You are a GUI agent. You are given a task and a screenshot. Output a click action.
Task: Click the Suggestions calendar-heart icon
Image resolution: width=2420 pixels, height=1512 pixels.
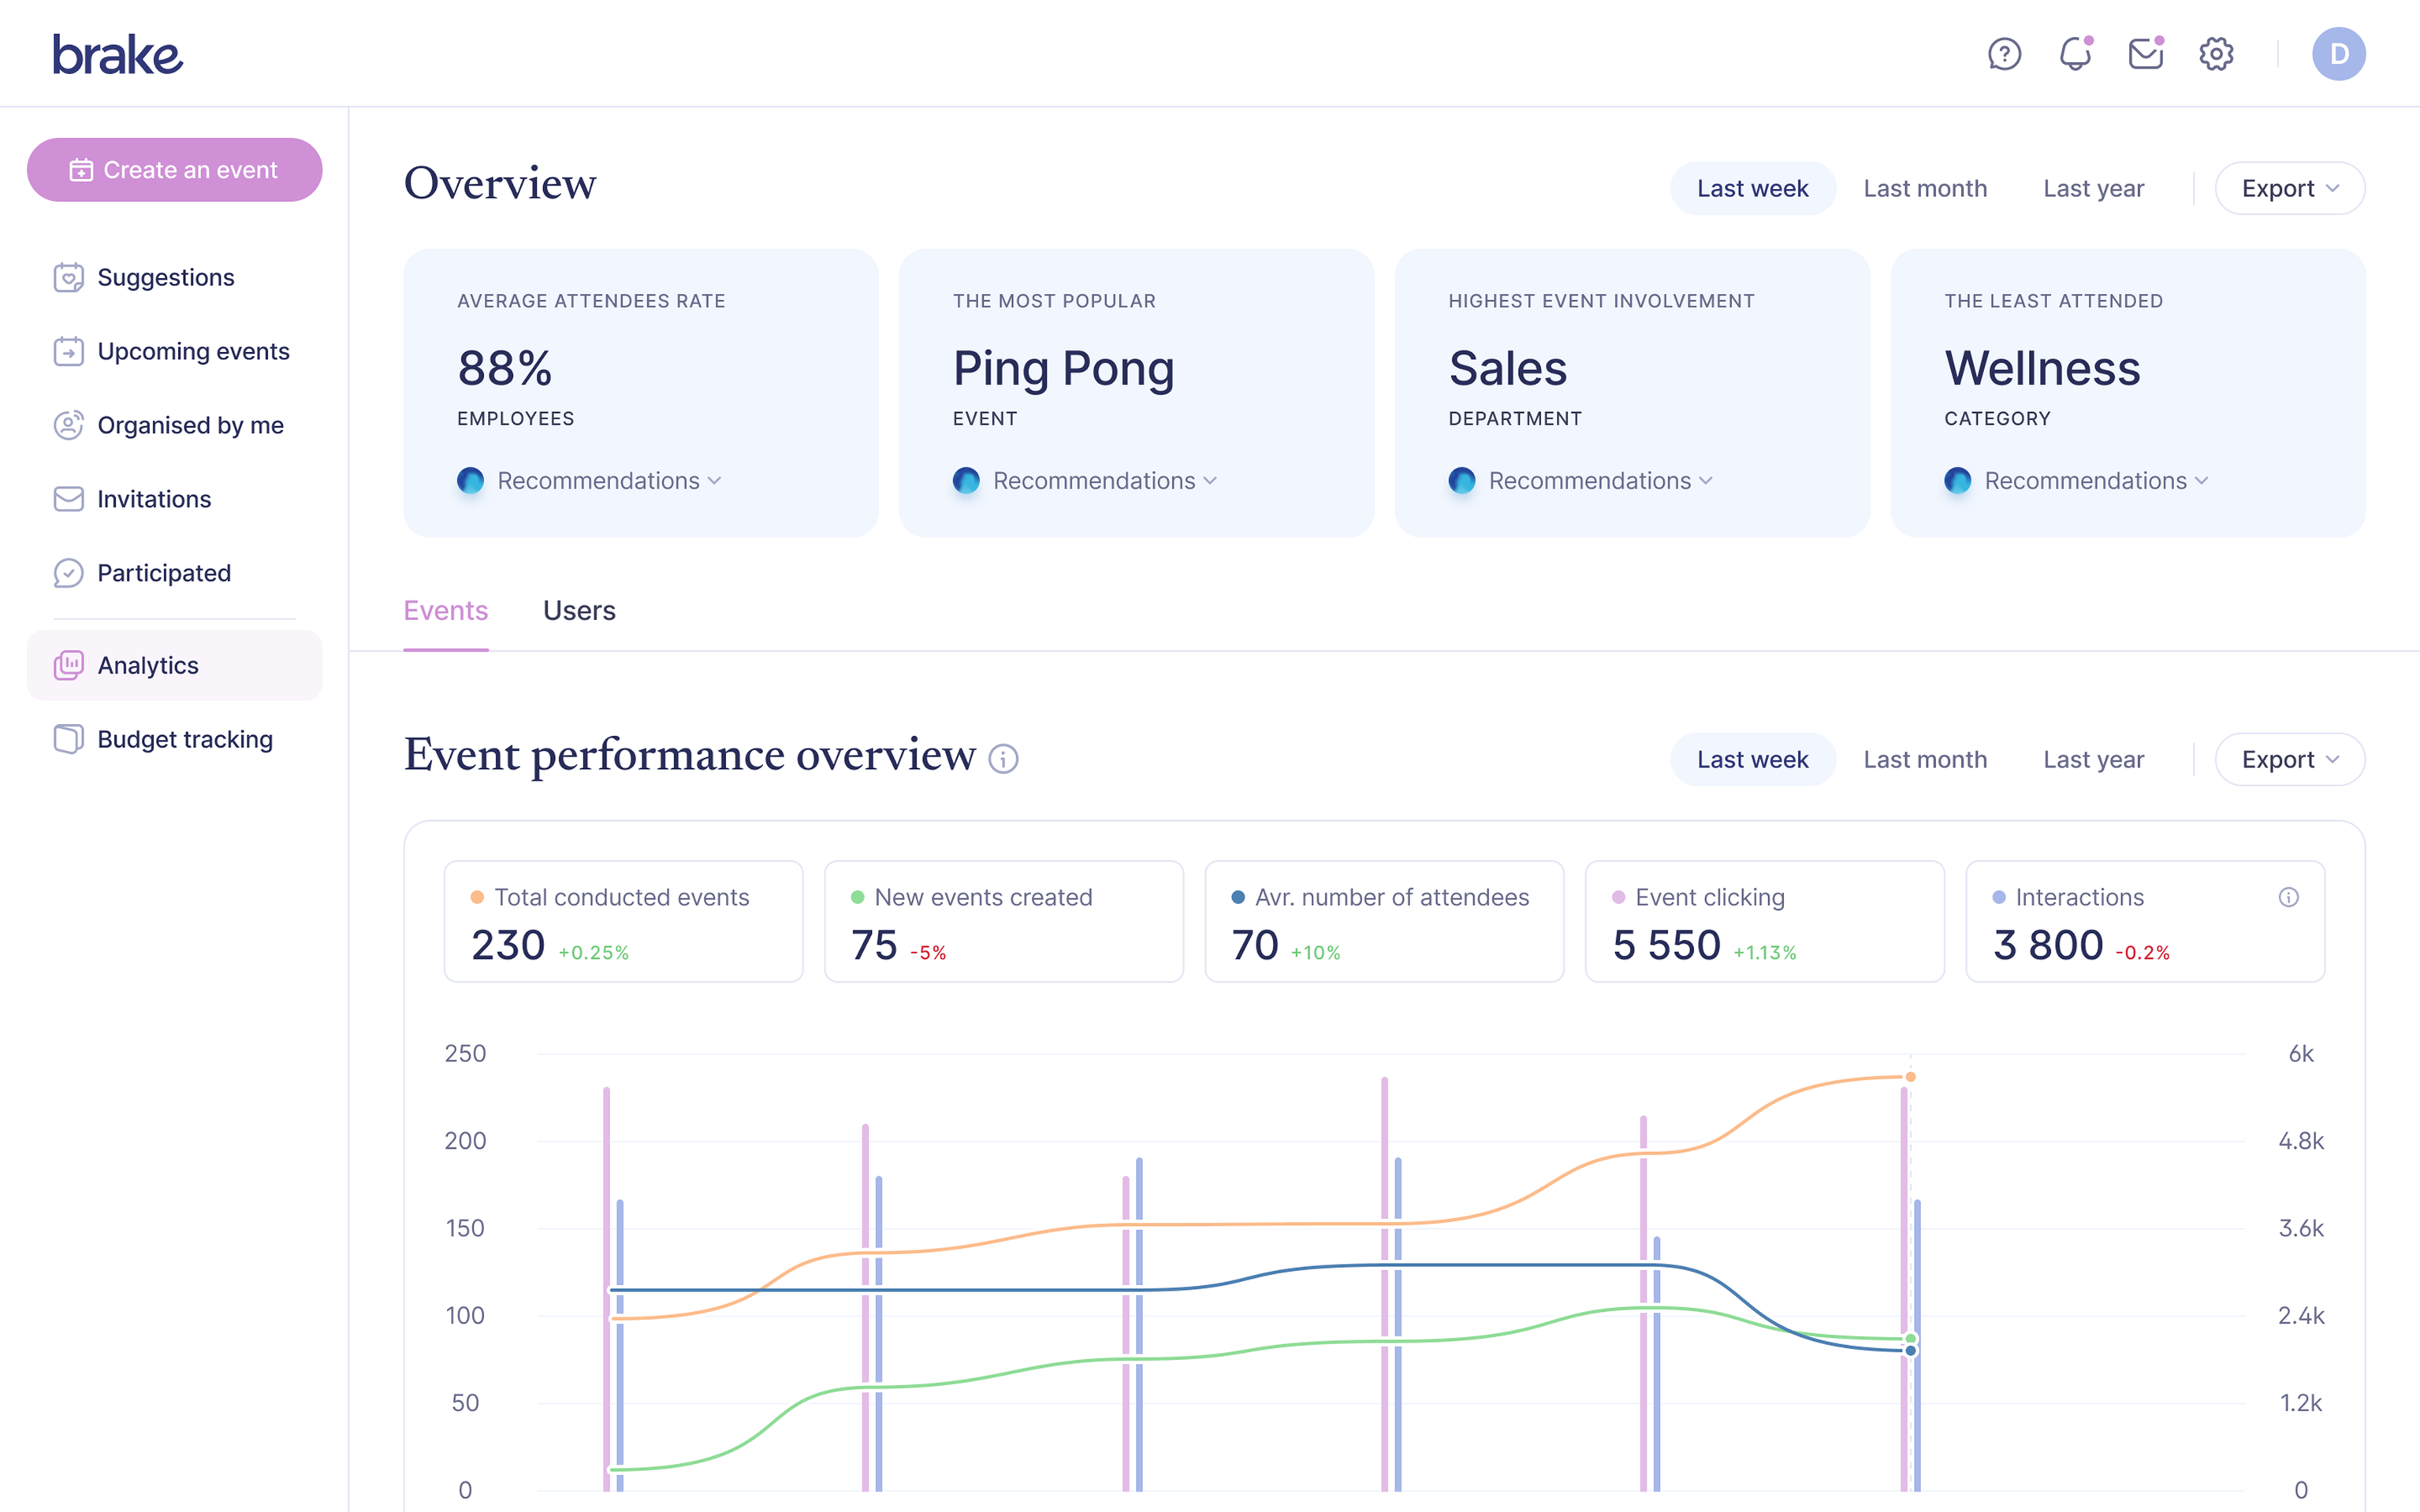(x=68, y=277)
